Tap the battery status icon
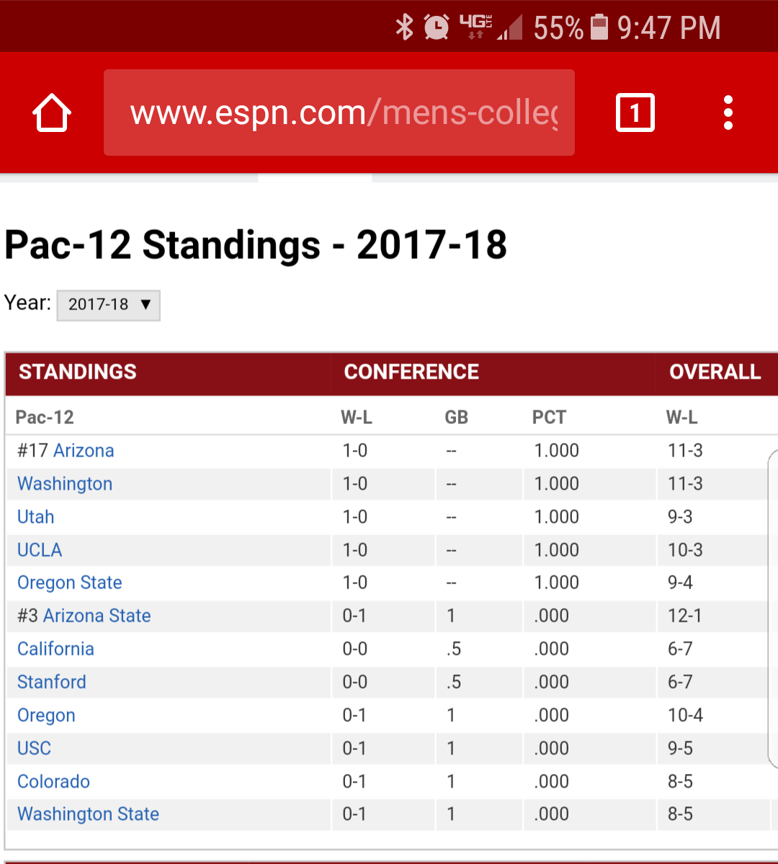 click(599, 27)
